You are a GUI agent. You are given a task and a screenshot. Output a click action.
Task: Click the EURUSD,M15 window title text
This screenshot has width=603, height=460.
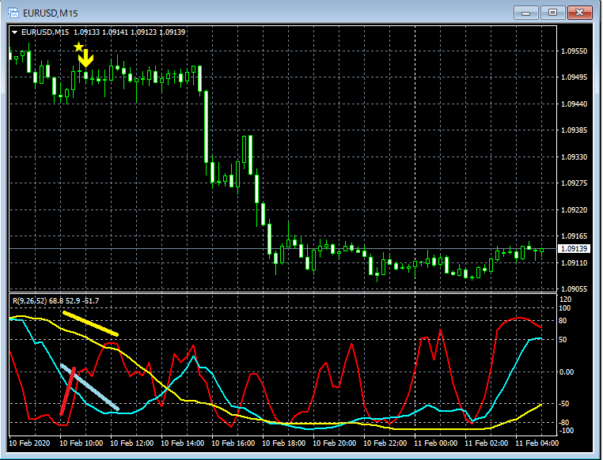pyautogui.click(x=51, y=13)
